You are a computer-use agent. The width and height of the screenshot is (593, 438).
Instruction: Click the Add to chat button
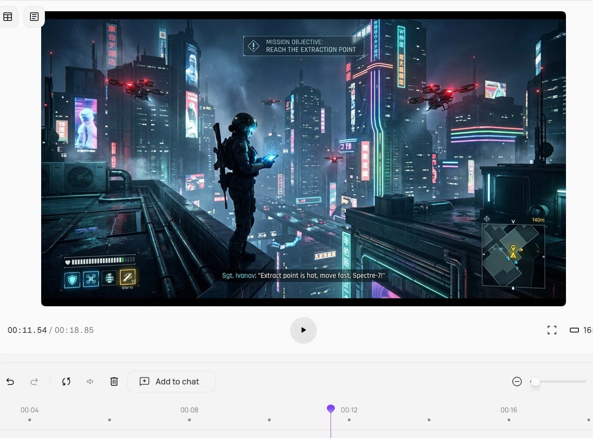171,381
